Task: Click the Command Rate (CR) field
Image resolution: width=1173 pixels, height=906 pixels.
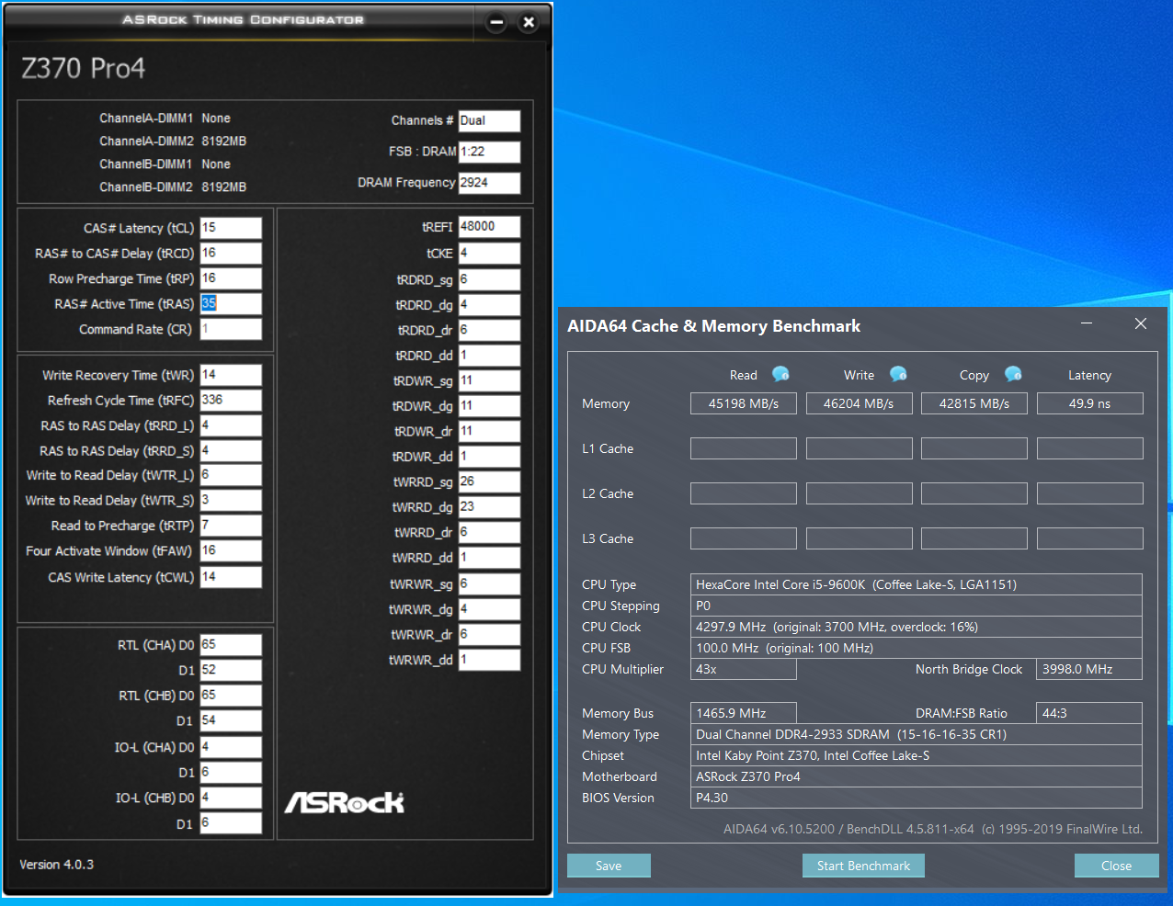Action: [231, 329]
